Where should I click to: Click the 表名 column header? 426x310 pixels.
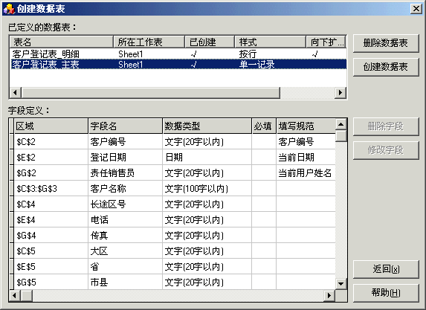click(x=62, y=42)
